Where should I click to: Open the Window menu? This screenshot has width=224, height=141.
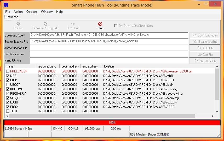pos(47,12)
